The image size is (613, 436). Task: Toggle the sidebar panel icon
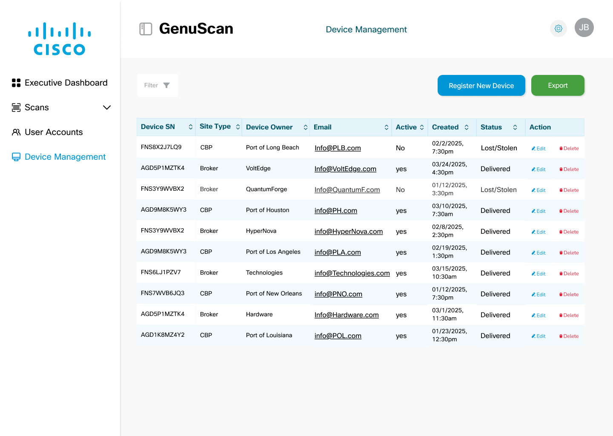click(146, 29)
